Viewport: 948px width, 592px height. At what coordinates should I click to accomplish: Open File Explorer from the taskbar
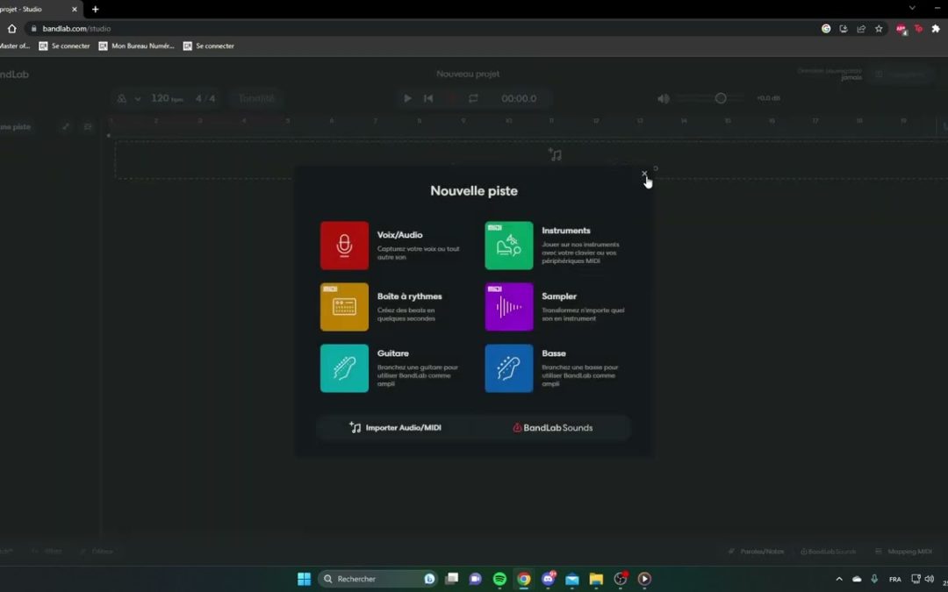tap(596, 579)
